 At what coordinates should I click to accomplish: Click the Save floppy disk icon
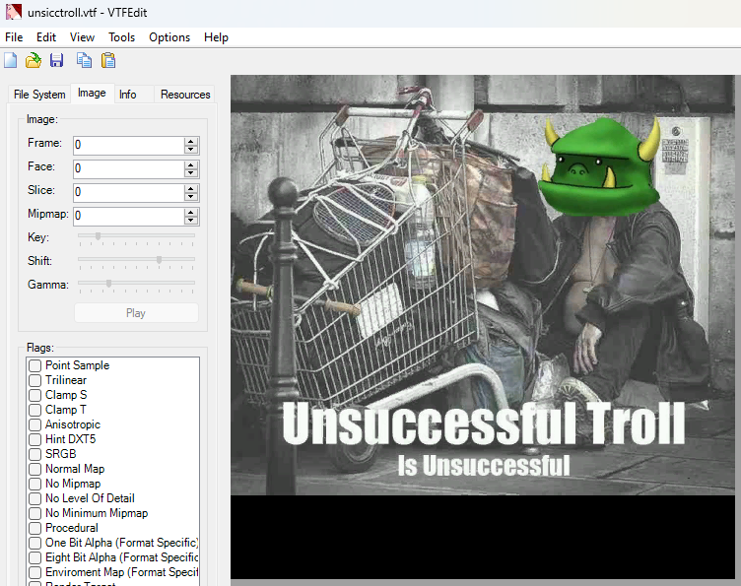click(57, 60)
